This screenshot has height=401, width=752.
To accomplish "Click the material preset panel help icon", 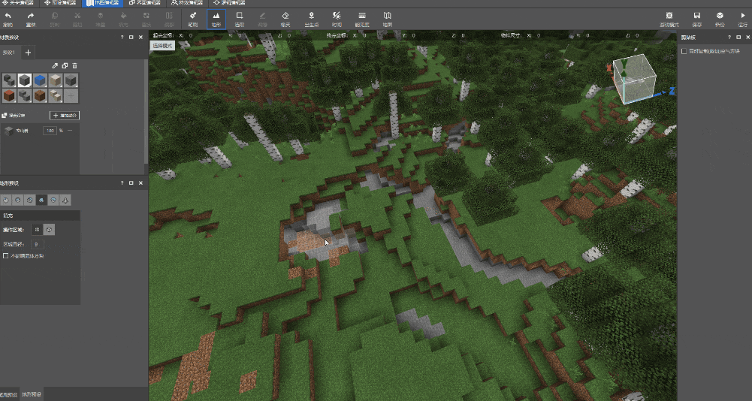I will (x=122, y=37).
